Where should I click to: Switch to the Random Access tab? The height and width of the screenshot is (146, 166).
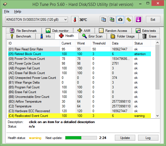click(x=113, y=31)
